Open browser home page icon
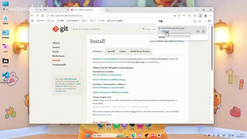Viewport: 247px width, 139px height. point(42,15)
